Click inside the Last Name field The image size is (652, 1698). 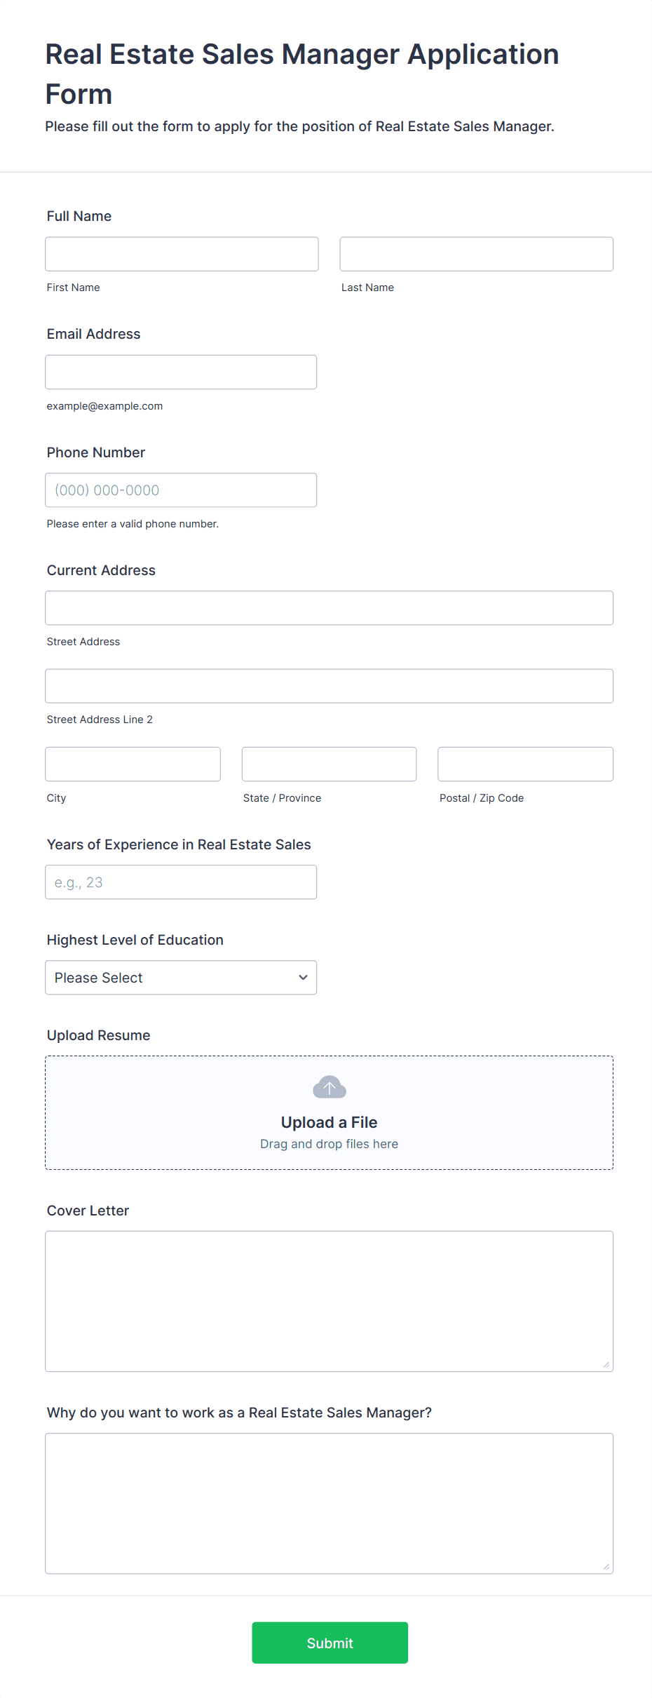pyautogui.click(x=476, y=254)
